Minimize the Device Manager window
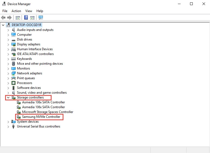Screen dimensions: 210x153 click(x=179, y=4)
